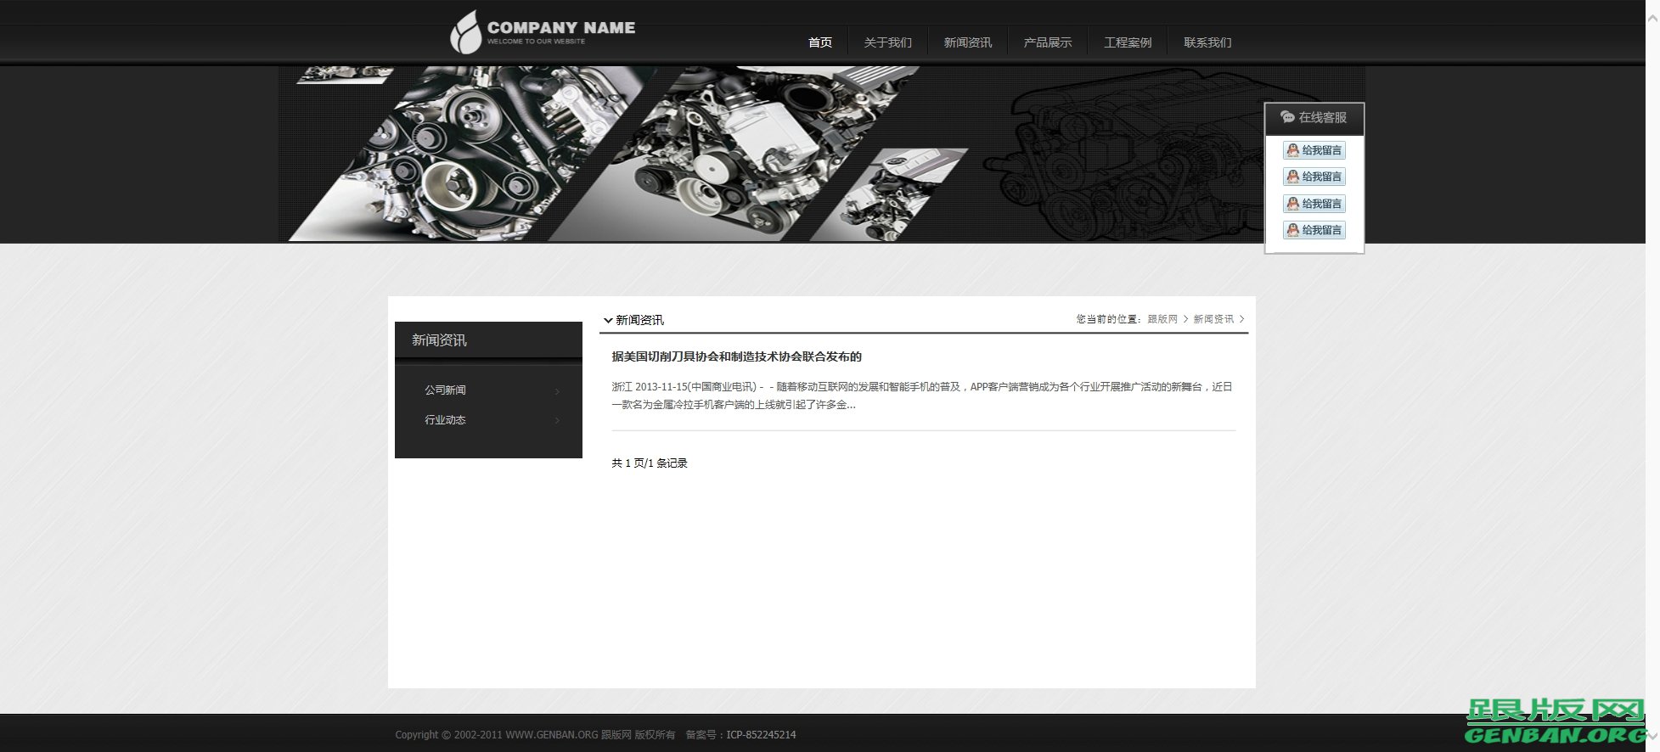Screen dimensions: 1660x752
Task: Click the third 给我留言 QQ button
Action: (x=1314, y=204)
